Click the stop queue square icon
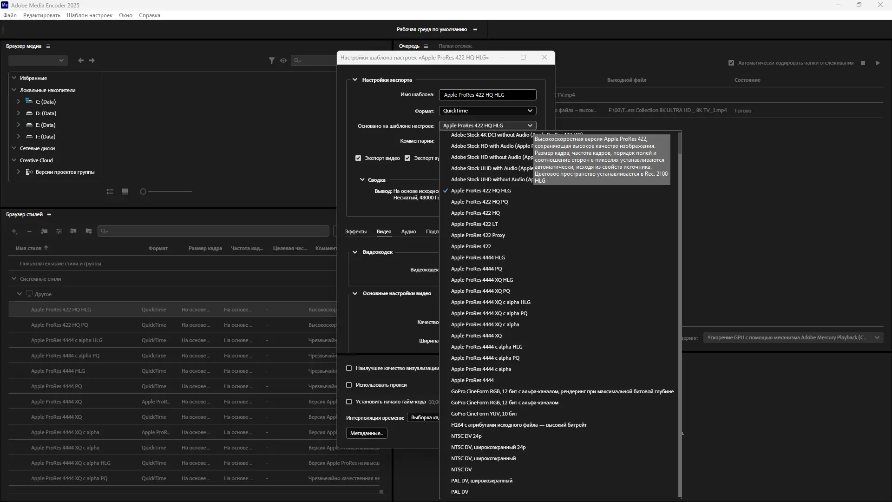This screenshot has height=502, width=892. [x=863, y=63]
